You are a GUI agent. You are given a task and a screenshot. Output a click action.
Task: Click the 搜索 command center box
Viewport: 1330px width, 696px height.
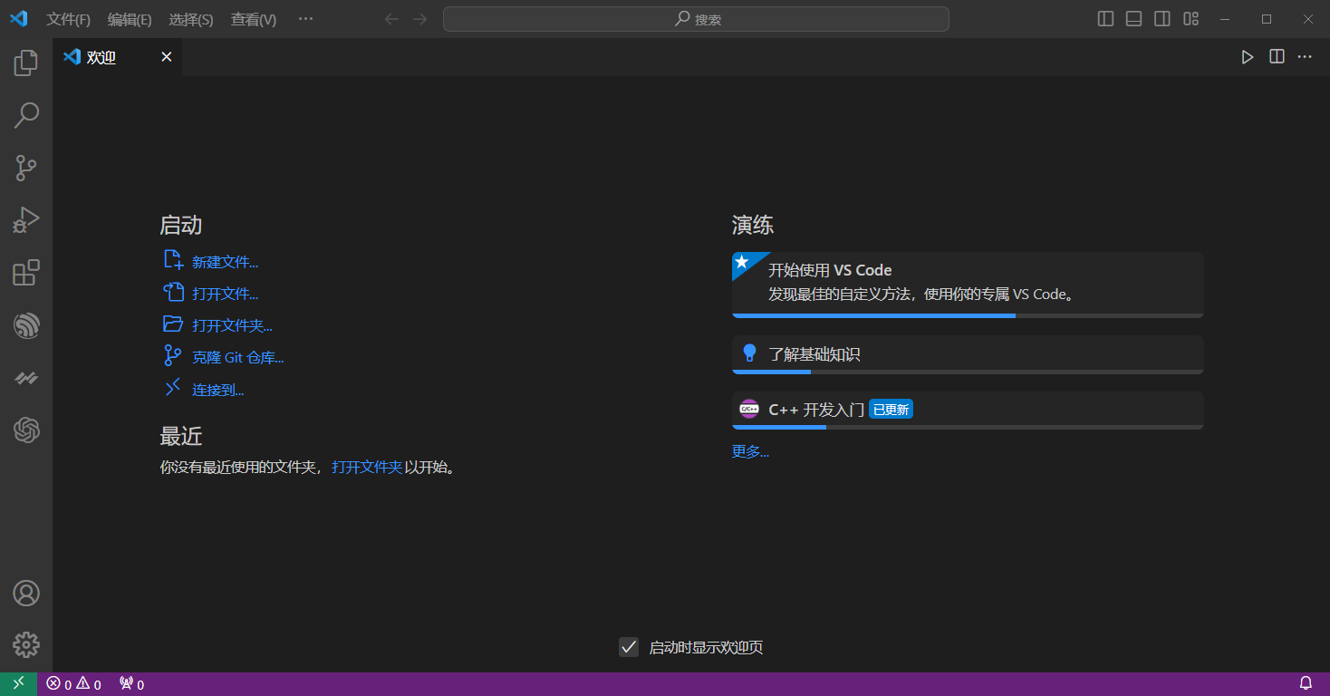point(696,19)
